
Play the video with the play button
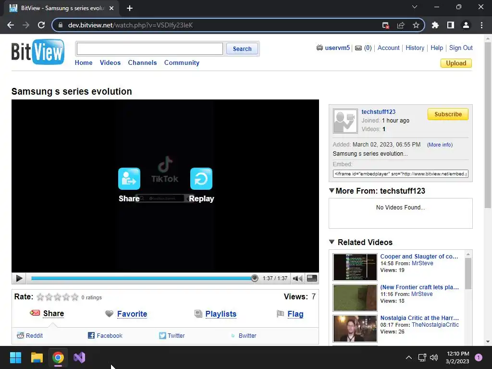[19, 278]
